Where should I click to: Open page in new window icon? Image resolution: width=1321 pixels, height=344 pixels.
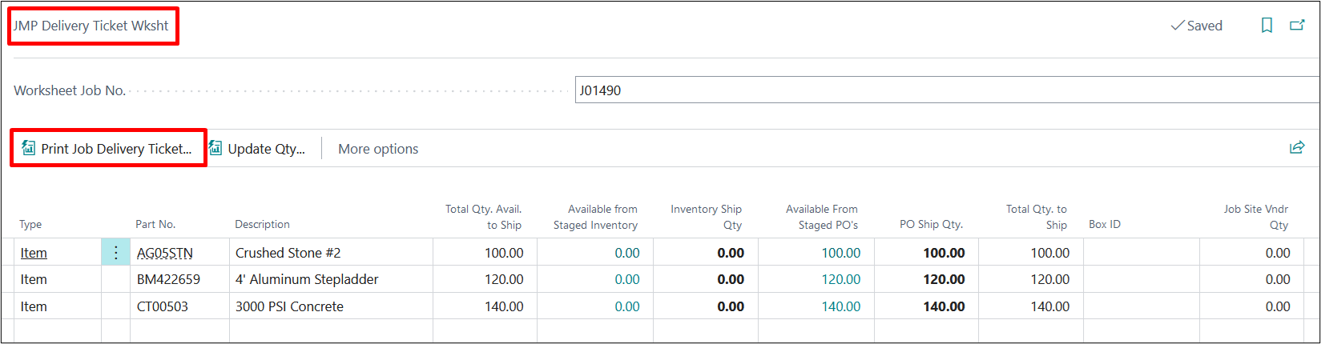tap(1297, 26)
